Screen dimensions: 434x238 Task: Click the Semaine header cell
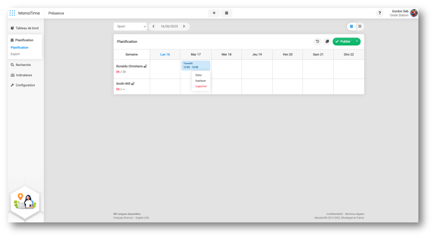point(132,54)
